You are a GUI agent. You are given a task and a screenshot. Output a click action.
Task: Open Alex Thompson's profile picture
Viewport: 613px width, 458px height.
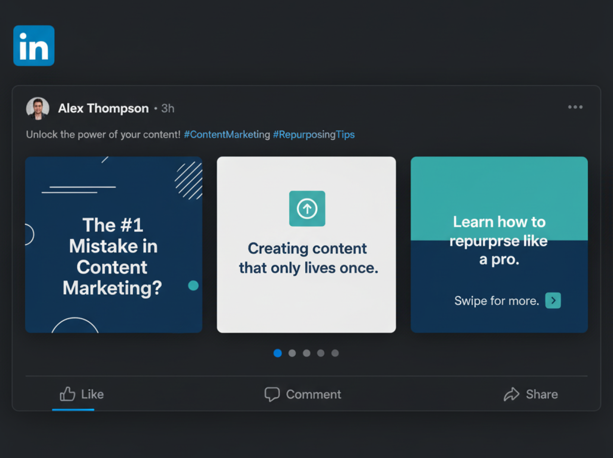38,109
